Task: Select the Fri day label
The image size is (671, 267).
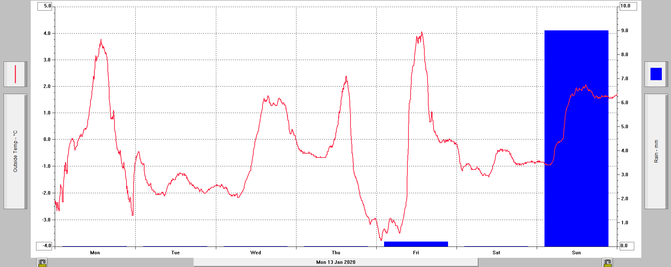Action: point(416,253)
